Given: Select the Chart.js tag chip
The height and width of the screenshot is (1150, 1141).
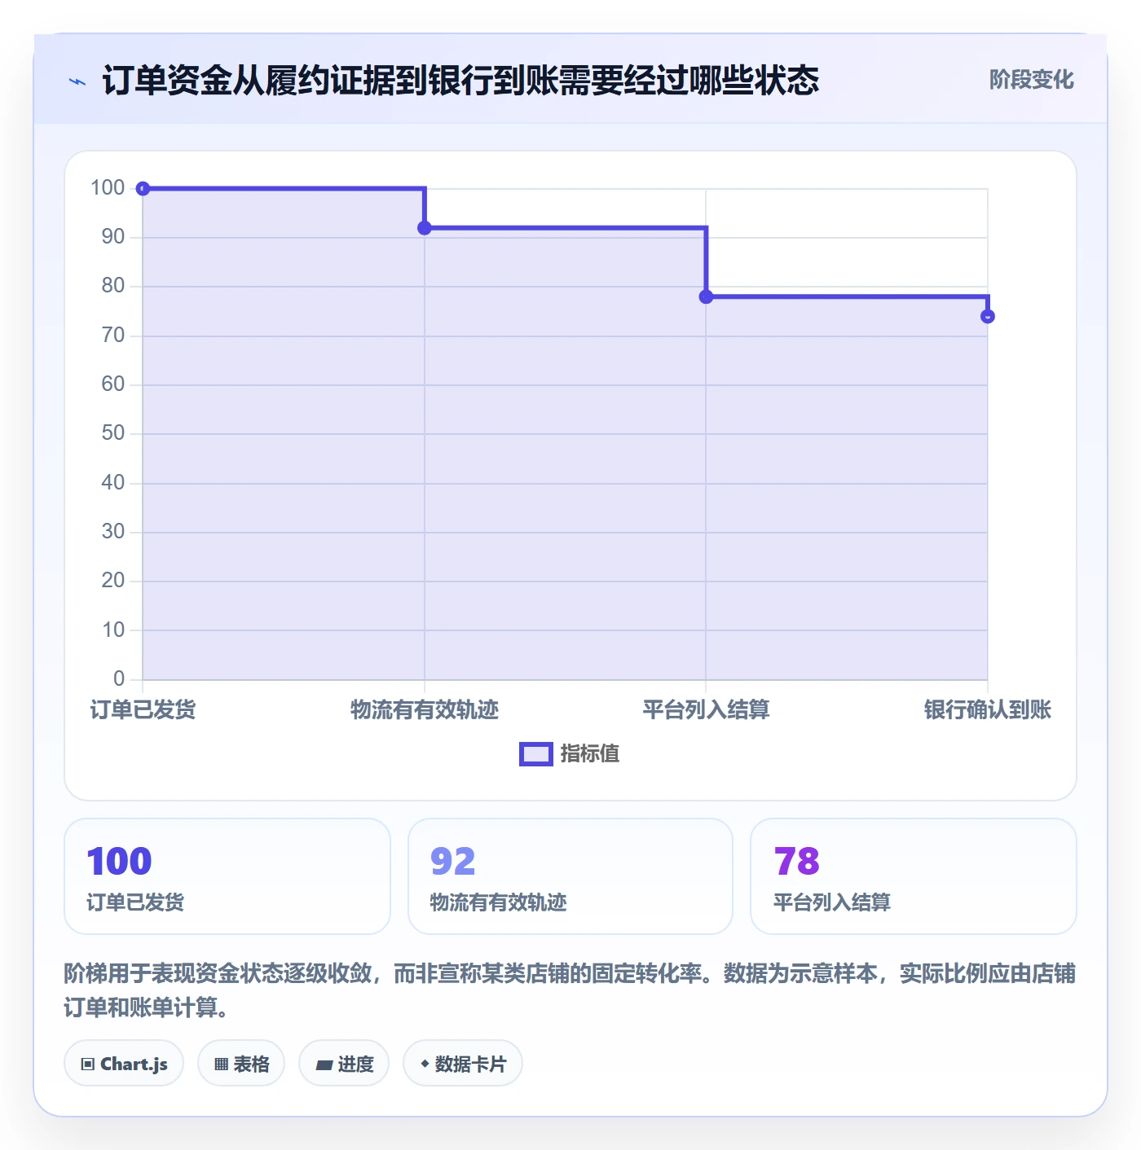Looking at the screenshot, I should pos(124,1064).
